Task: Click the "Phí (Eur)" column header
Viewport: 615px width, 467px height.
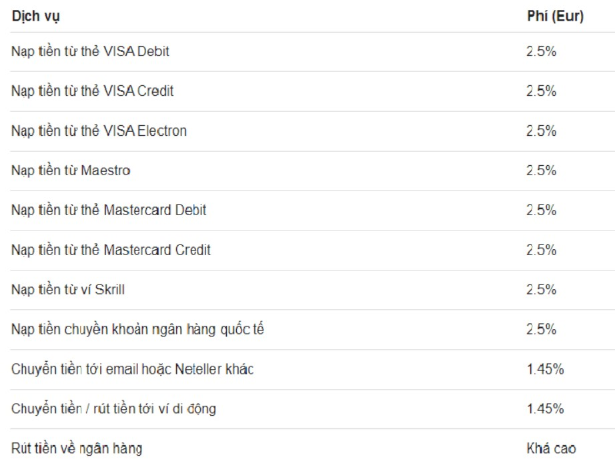Action: pyautogui.click(x=555, y=17)
